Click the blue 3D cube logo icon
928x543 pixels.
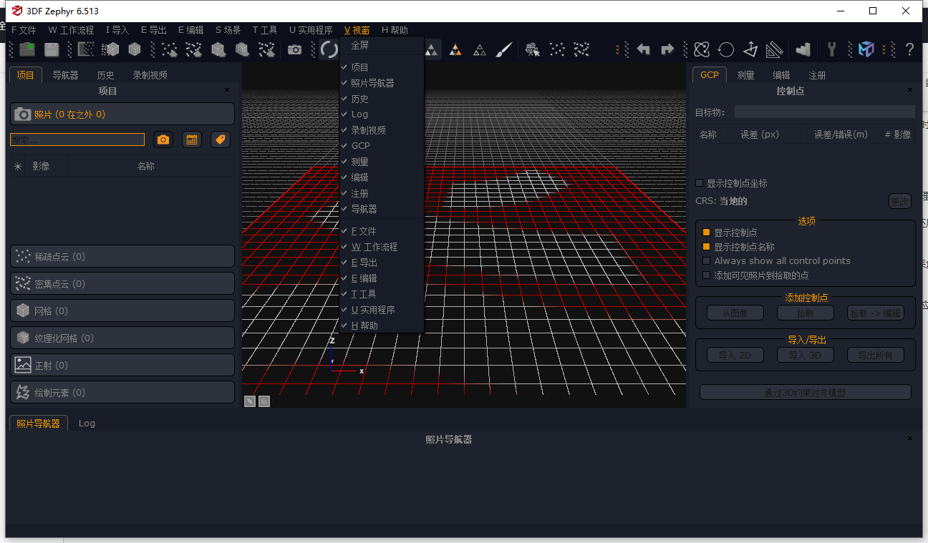[866, 49]
